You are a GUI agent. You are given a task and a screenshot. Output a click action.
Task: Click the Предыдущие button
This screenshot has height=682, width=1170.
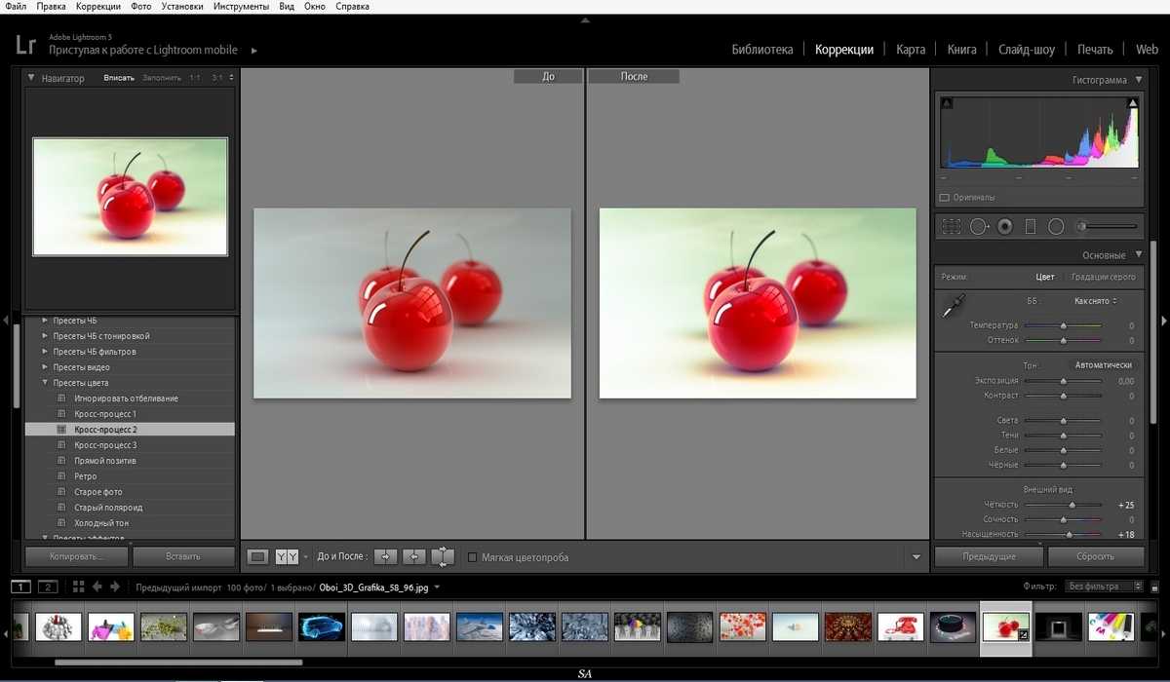pyautogui.click(x=989, y=556)
